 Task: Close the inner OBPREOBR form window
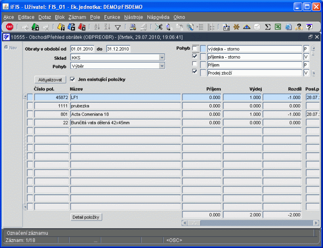(317, 37)
